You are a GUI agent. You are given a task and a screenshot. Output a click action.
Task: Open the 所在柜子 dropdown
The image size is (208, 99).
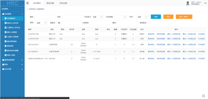98,17
